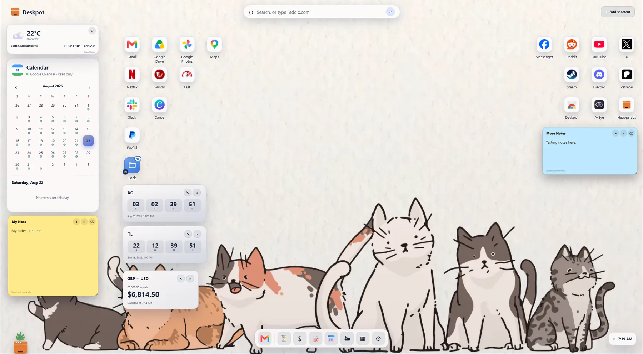Screen dimensions: 643x354
Task: Open the Maps shortcut
Action: [214, 45]
